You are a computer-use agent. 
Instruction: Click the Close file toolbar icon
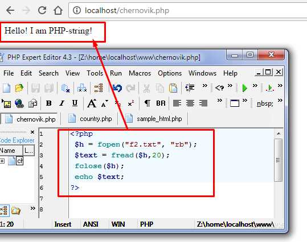point(66,88)
